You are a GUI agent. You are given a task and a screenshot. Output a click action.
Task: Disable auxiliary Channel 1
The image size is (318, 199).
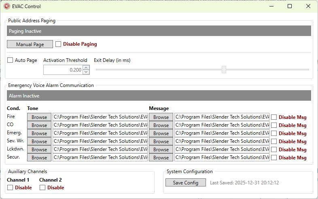click(10, 188)
